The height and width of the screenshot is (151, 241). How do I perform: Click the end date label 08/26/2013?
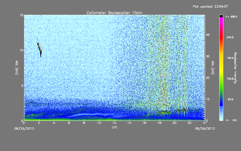click(205, 128)
